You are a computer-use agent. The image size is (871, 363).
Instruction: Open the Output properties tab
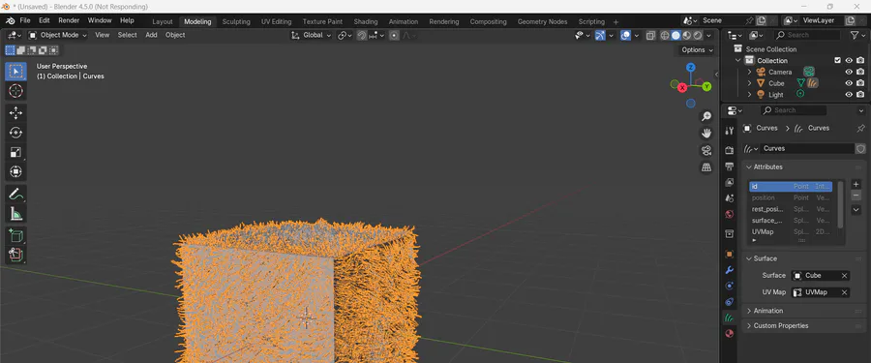[730, 166]
